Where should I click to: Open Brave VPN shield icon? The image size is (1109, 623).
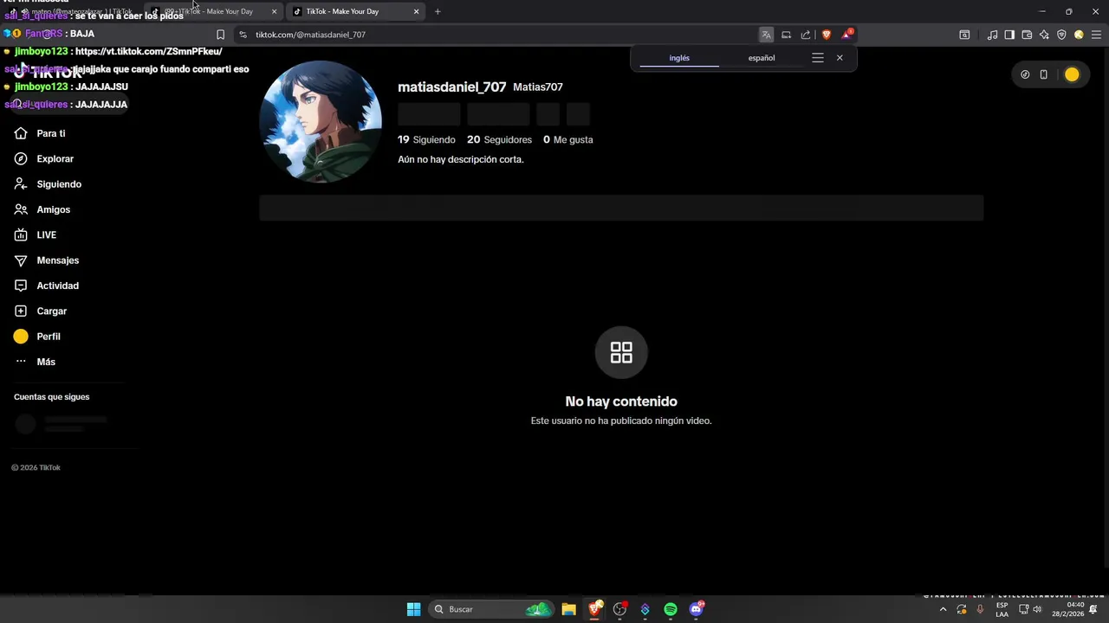click(x=1061, y=35)
